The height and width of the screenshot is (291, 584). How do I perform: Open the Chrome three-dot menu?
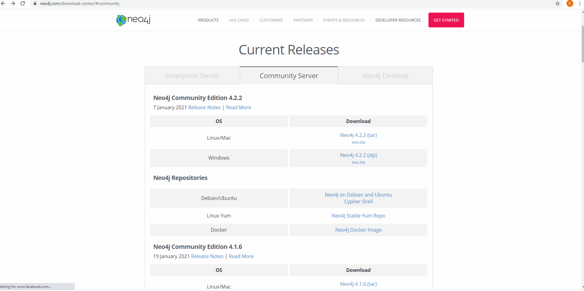click(580, 3)
